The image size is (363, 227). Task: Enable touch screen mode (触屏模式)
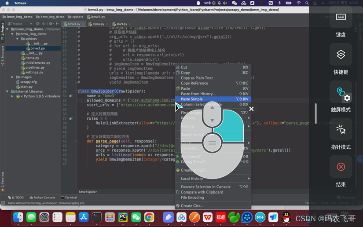pyautogui.click(x=341, y=92)
